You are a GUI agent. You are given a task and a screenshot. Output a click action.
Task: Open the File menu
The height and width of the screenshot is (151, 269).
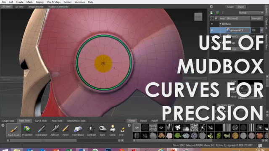pyautogui.click(x=4, y=2)
